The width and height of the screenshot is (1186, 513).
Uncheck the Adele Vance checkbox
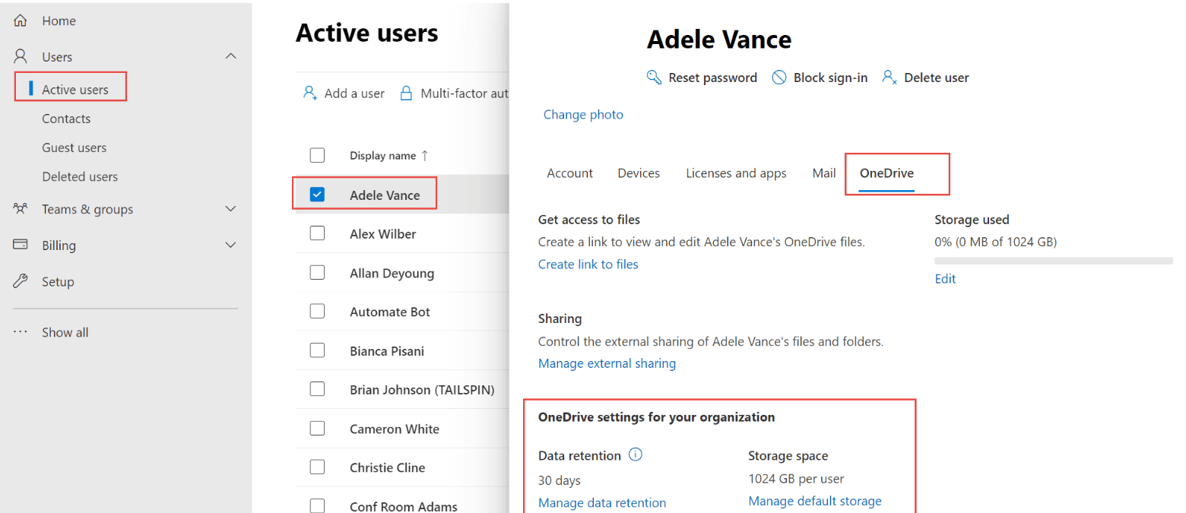[x=318, y=195]
